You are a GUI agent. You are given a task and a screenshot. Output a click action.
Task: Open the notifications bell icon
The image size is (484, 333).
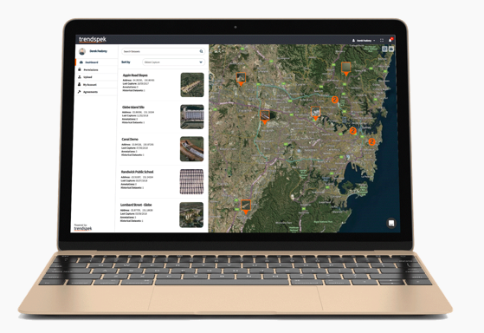pyautogui.click(x=390, y=40)
